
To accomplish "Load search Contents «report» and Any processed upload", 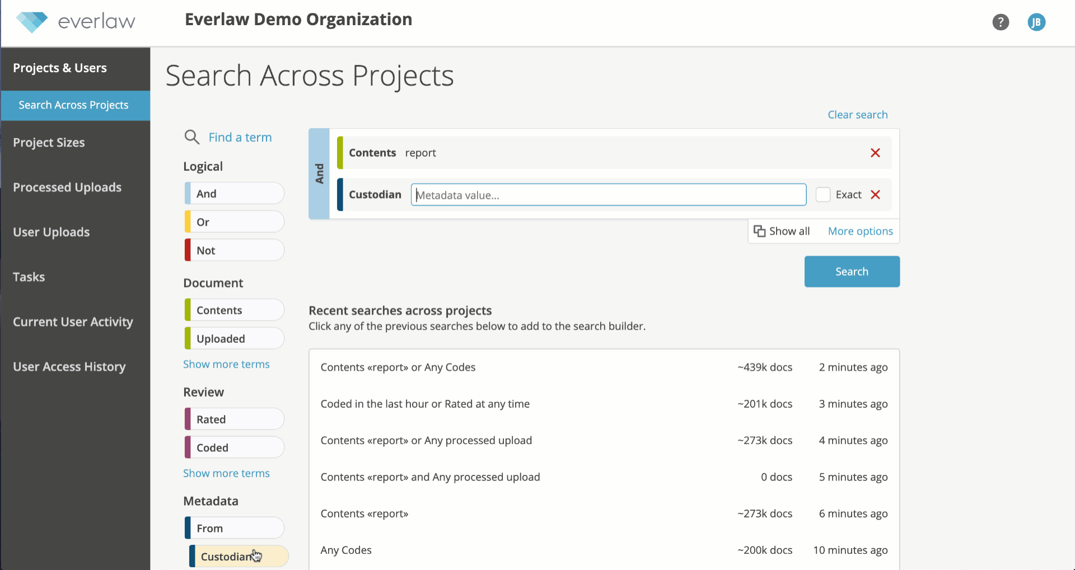I will (x=430, y=477).
